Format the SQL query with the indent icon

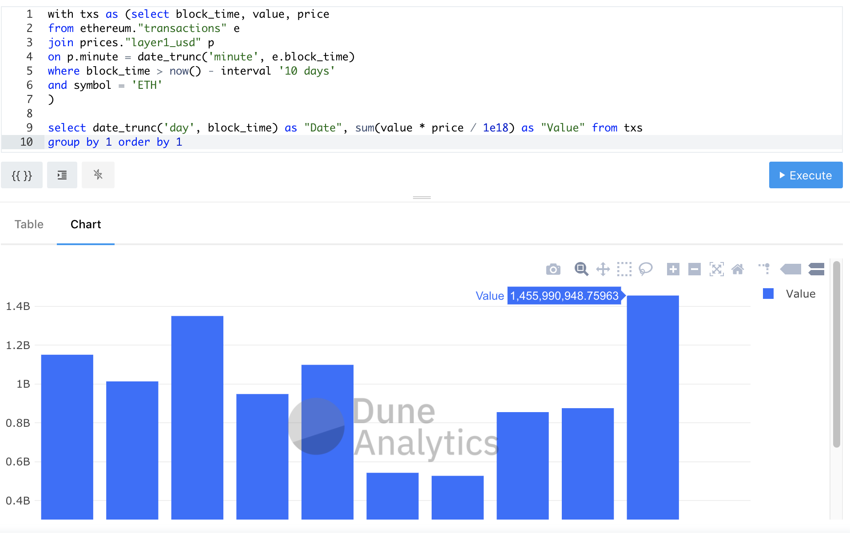[x=62, y=175]
